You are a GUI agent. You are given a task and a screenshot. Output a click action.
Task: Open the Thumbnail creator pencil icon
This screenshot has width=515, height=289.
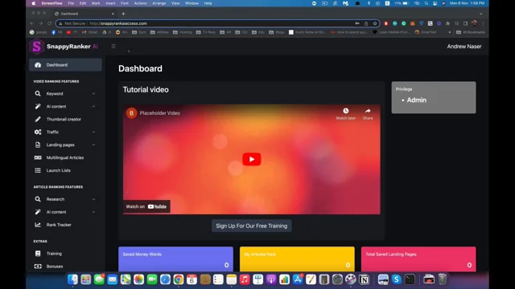38,120
